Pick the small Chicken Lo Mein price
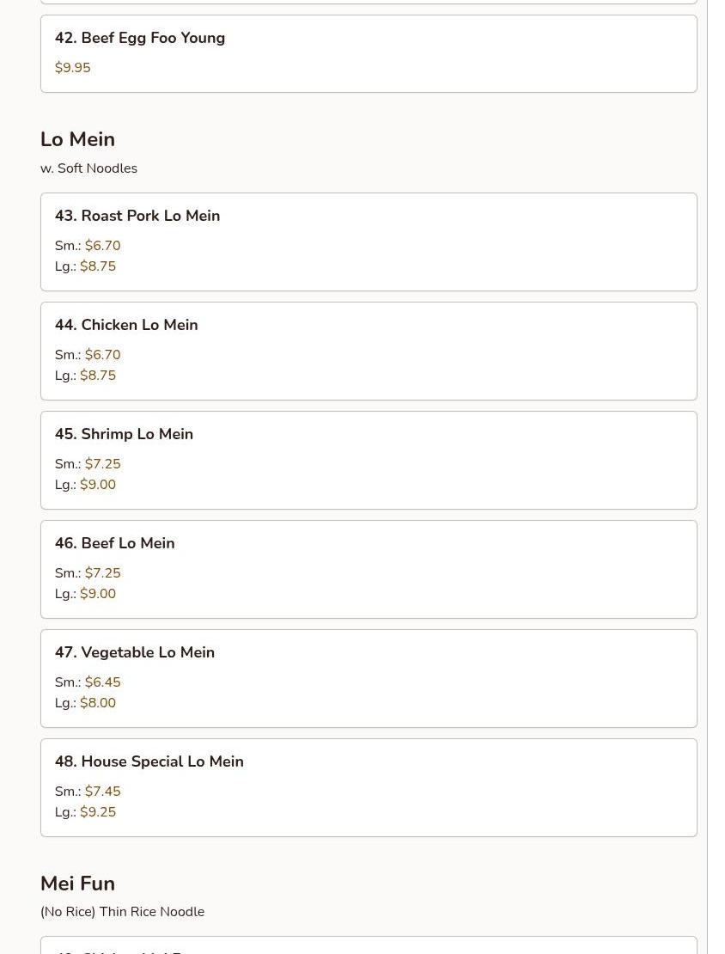The height and width of the screenshot is (954, 725). tap(102, 355)
